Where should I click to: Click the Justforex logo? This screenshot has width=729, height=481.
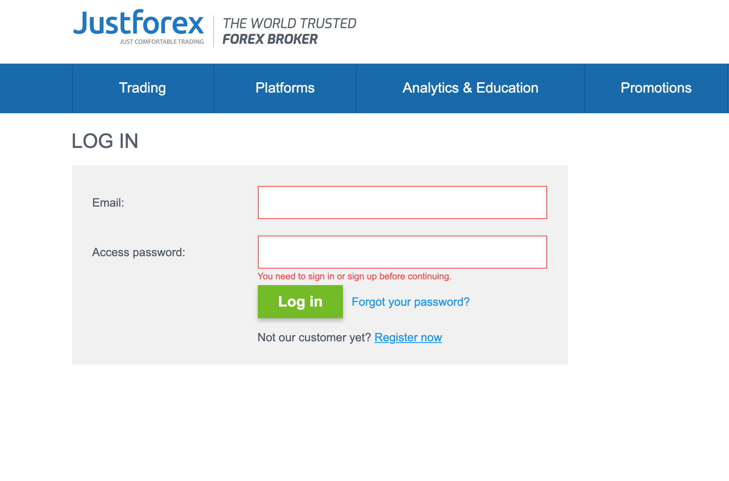pos(138,26)
